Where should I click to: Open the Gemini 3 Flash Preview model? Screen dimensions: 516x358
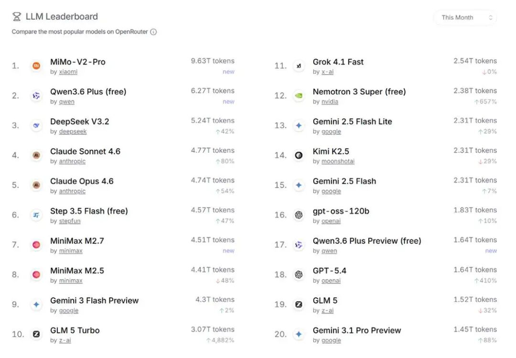click(94, 300)
